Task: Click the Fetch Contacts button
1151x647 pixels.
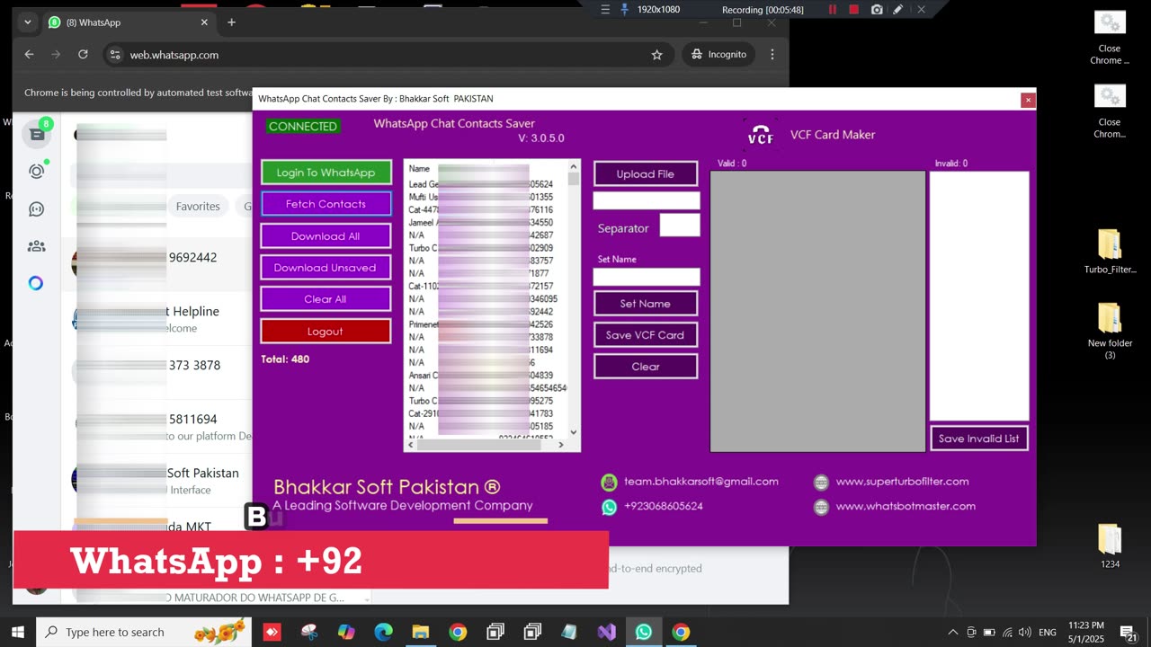Action: point(326,204)
